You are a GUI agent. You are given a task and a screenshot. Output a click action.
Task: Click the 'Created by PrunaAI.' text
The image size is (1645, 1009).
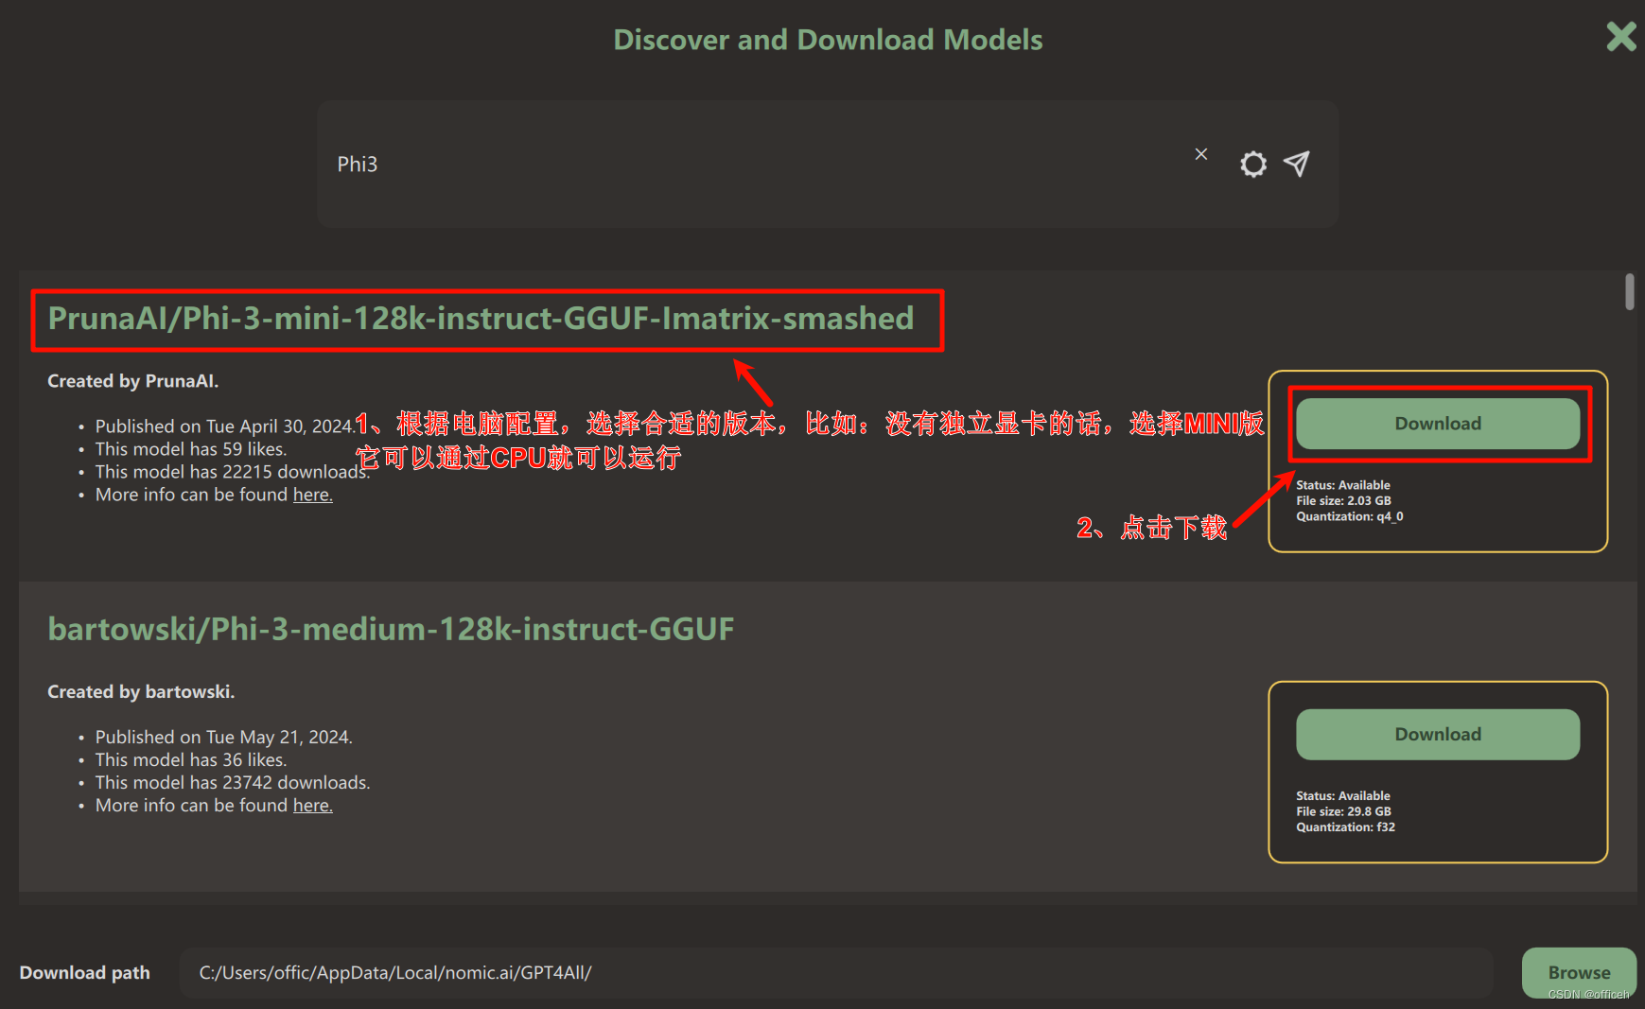(x=133, y=381)
